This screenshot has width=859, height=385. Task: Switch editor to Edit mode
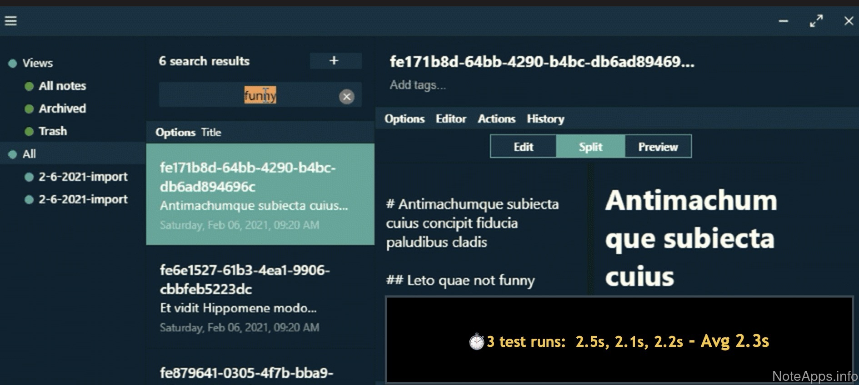(523, 147)
